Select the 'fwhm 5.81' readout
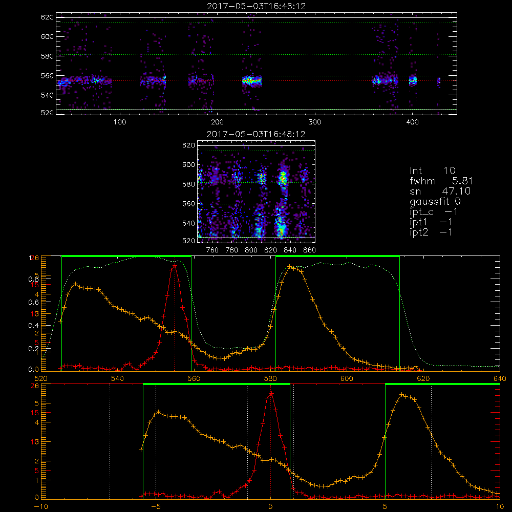512x512 pixels. (x=441, y=181)
